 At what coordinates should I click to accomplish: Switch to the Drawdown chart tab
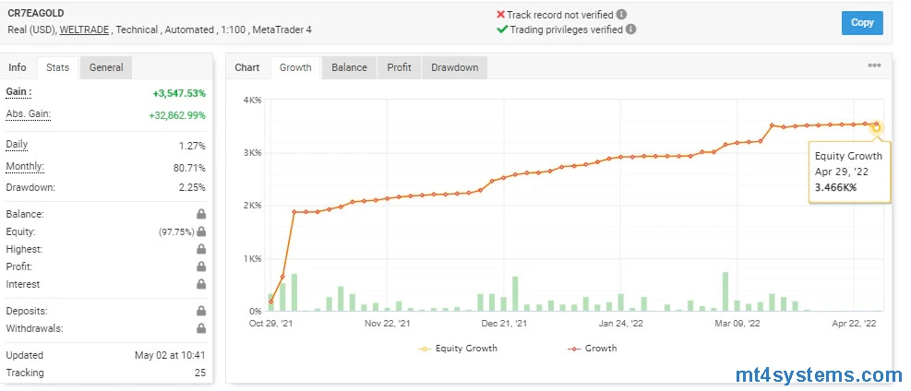coord(454,67)
